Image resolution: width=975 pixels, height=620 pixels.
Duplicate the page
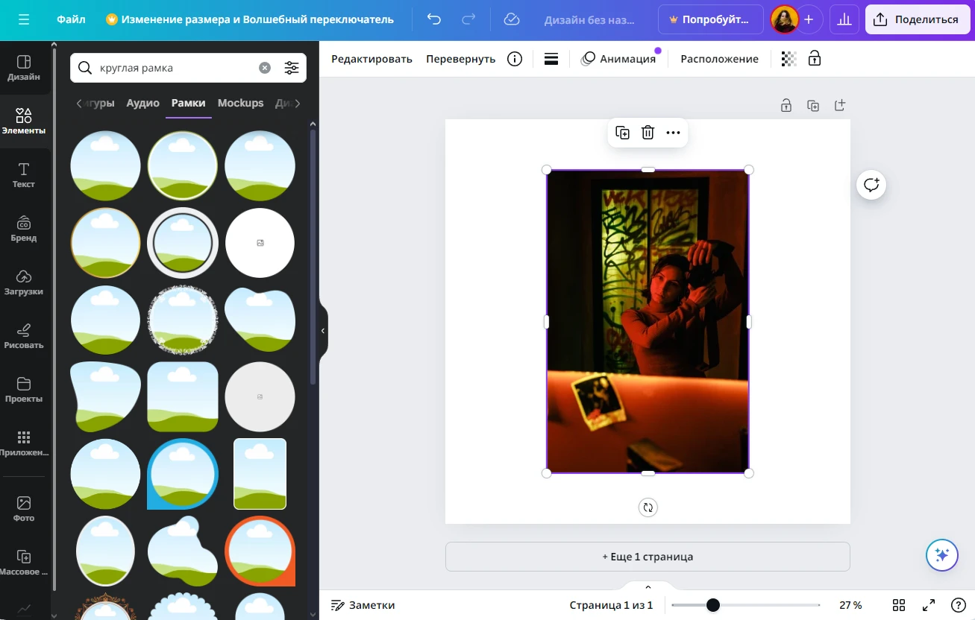point(813,105)
